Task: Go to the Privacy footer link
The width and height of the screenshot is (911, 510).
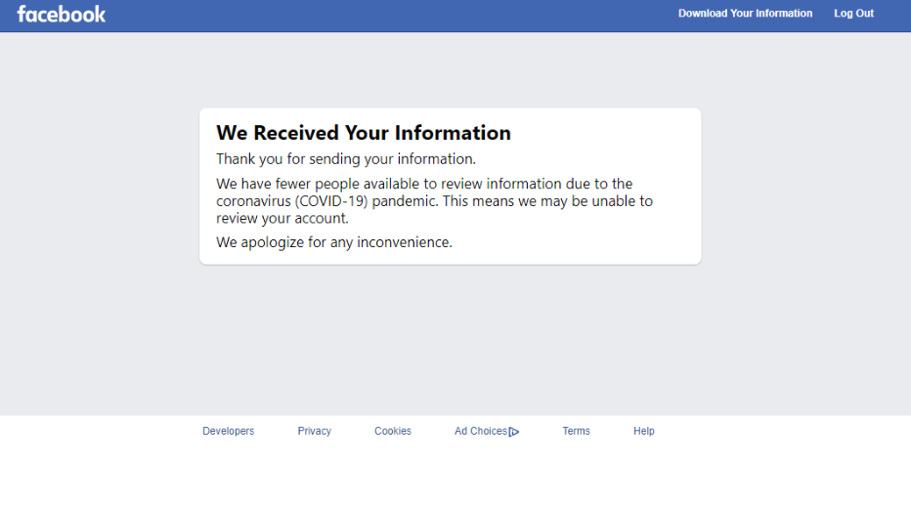Action: 314,431
